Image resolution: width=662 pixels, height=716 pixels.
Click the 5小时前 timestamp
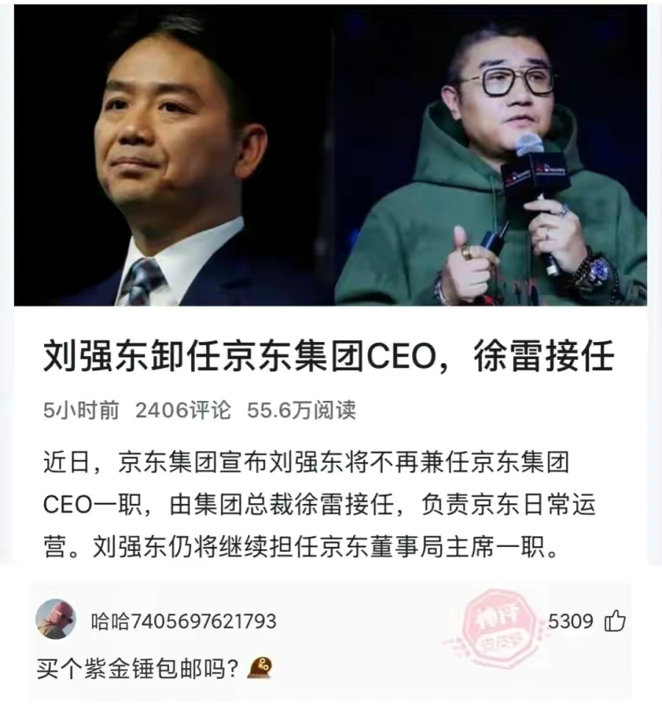coord(81,410)
